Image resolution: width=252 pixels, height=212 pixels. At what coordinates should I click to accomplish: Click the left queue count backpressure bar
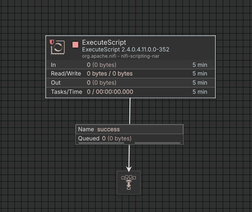point(101,143)
